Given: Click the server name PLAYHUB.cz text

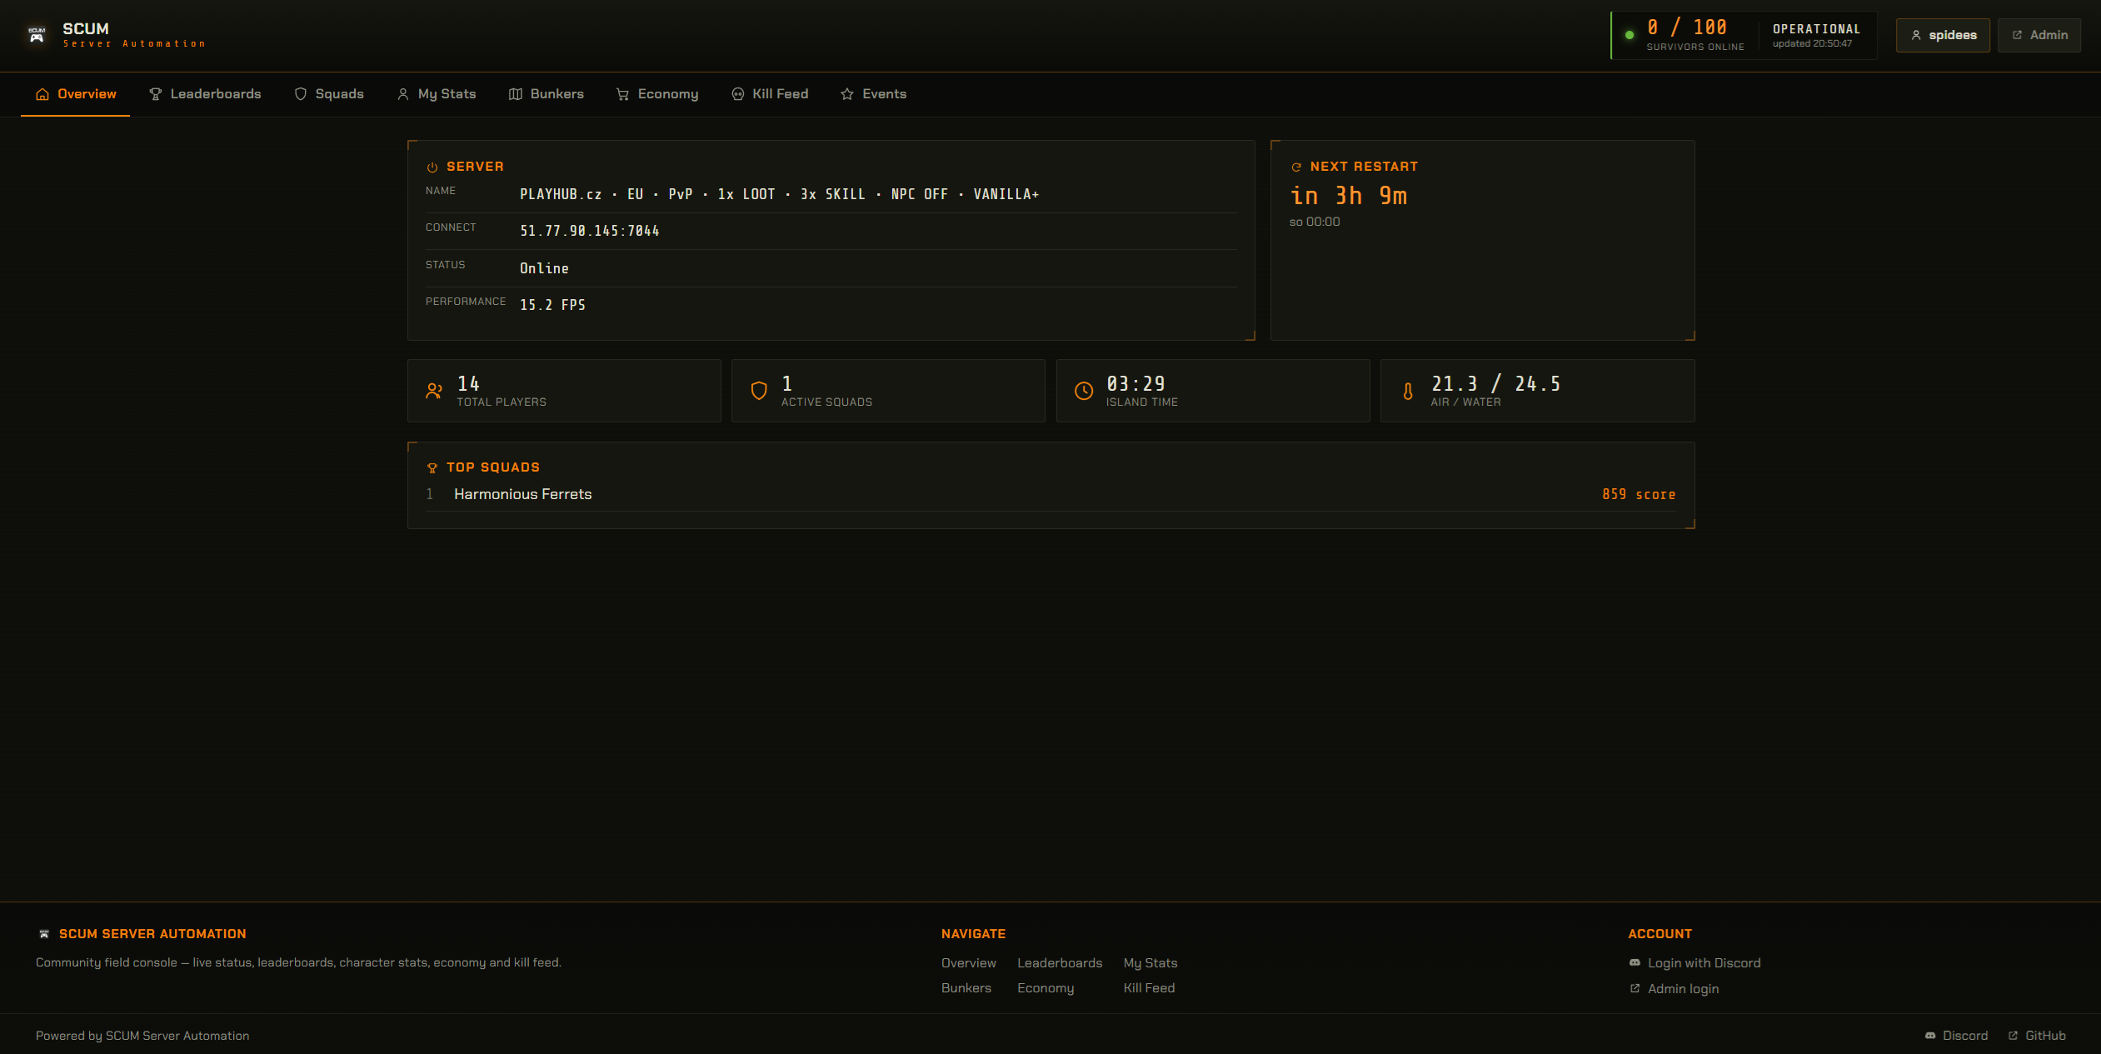Looking at the screenshot, I should pyautogui.click(x=780, y=194).
